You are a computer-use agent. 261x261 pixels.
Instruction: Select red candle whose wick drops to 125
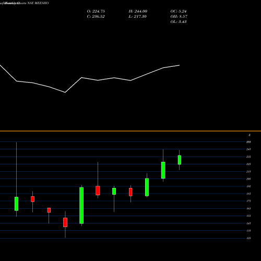coord(65,222)
